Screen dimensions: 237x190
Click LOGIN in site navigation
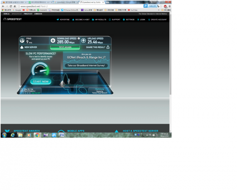pyautogui.click(x=141, y=19)
